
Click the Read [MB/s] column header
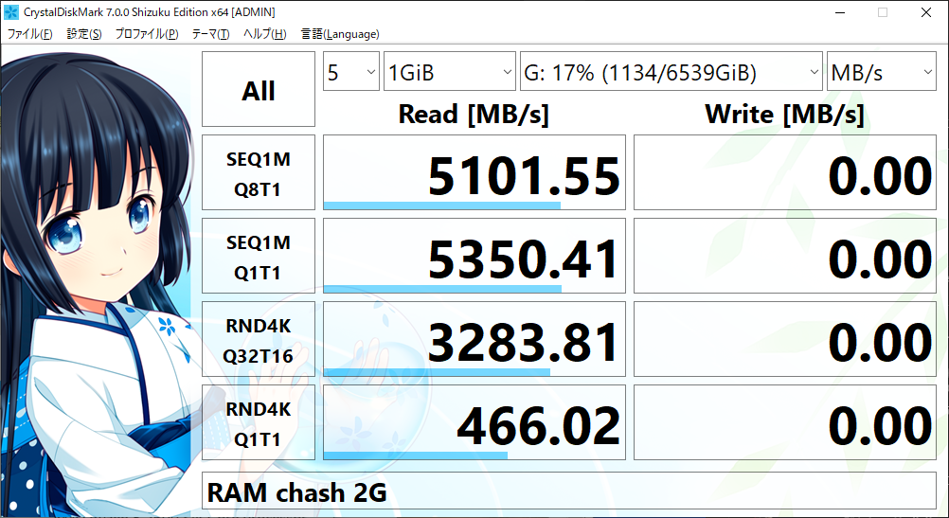(x=474, y=114)
